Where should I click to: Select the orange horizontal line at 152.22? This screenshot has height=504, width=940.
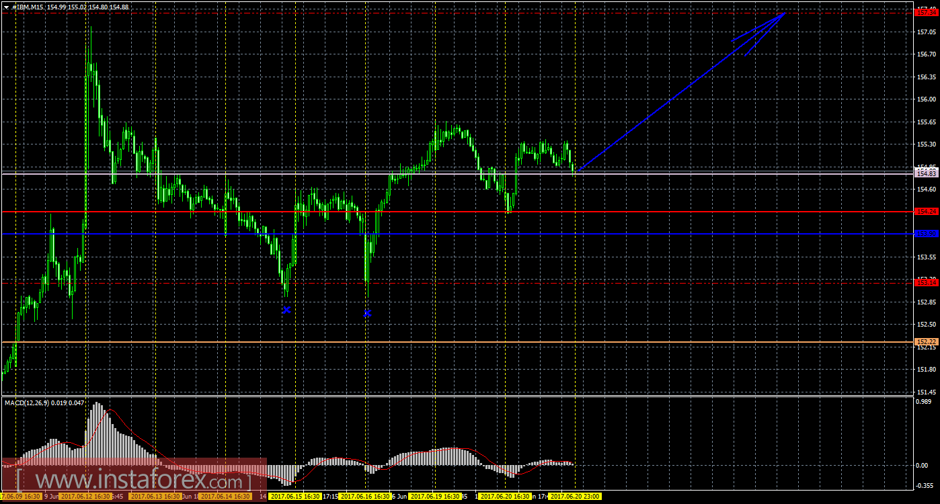tap(457, 342)
